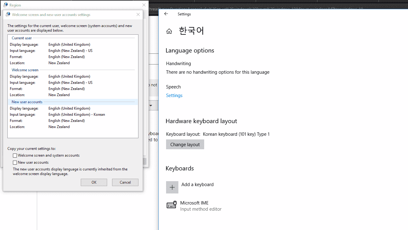This screenshot has height=230, width=408.
Task: Click the Keyboard layout Korean keyboard text
Action: 236,134
